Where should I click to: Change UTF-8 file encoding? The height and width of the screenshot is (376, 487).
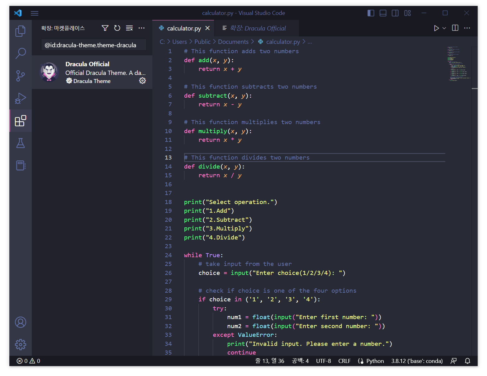pos(324,361)
